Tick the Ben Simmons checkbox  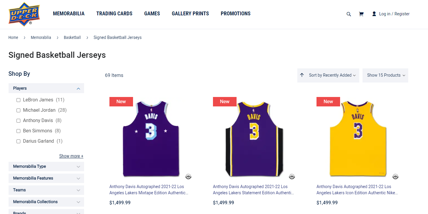click(x=18, y=131)
